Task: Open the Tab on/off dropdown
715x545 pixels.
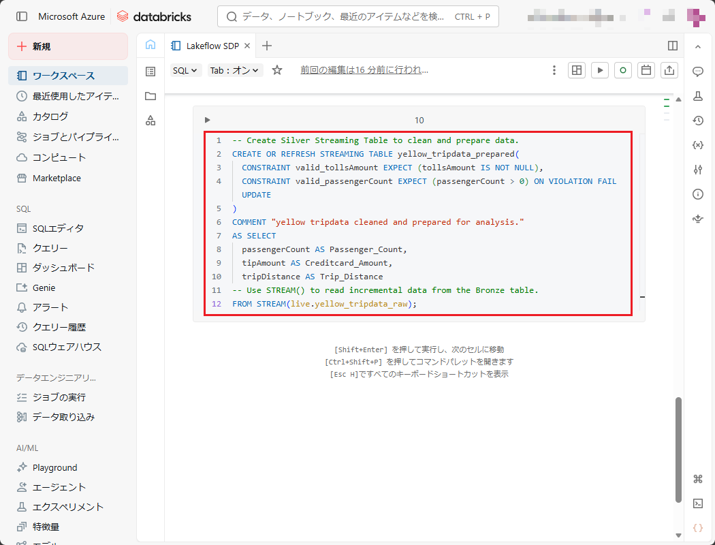Action: pos(235,70)
